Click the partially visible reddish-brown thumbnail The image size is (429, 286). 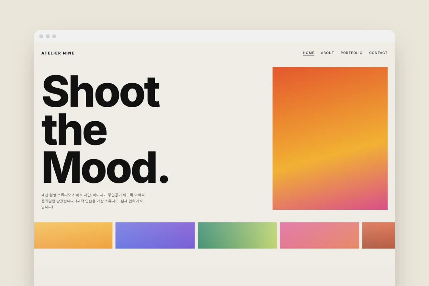378,235
